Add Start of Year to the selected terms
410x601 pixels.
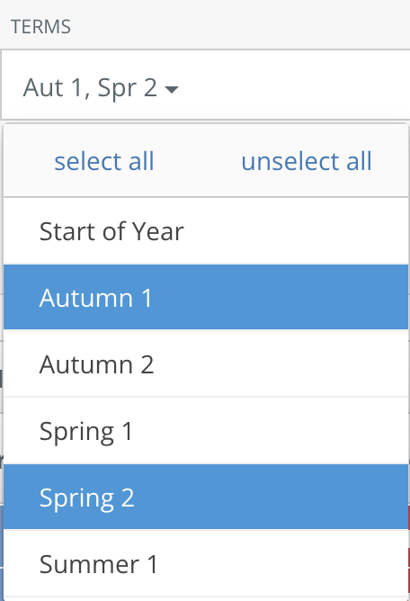pyautogui.click(x=206, y=231)
